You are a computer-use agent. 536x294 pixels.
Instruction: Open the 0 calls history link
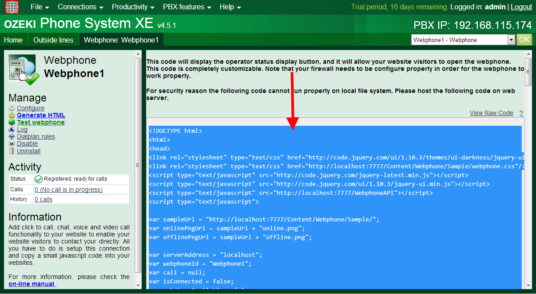tap(44, 200)
